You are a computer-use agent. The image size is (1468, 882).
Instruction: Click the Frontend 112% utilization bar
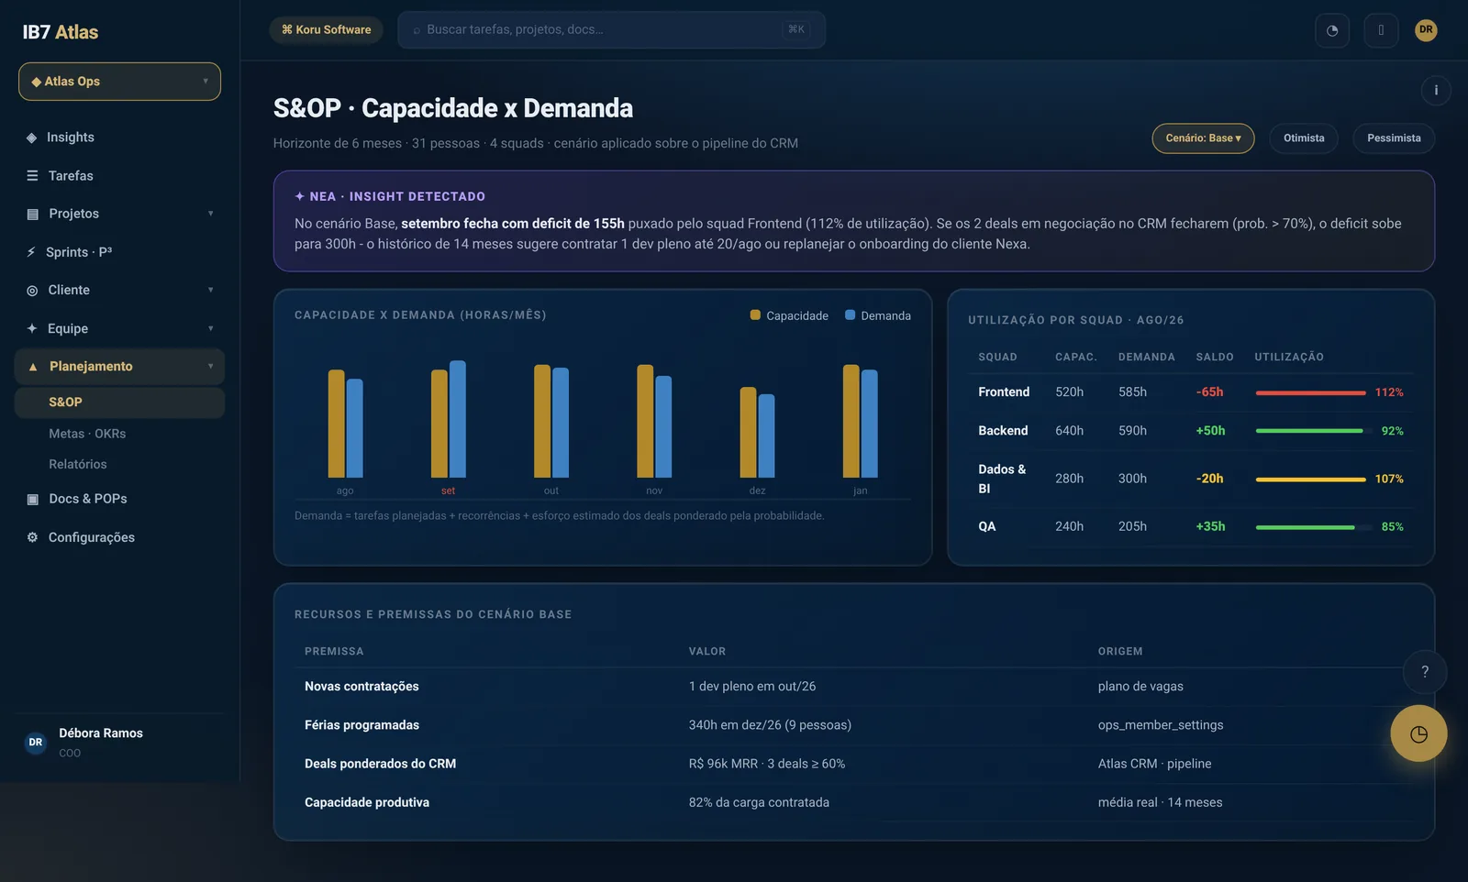[1310, 392]
